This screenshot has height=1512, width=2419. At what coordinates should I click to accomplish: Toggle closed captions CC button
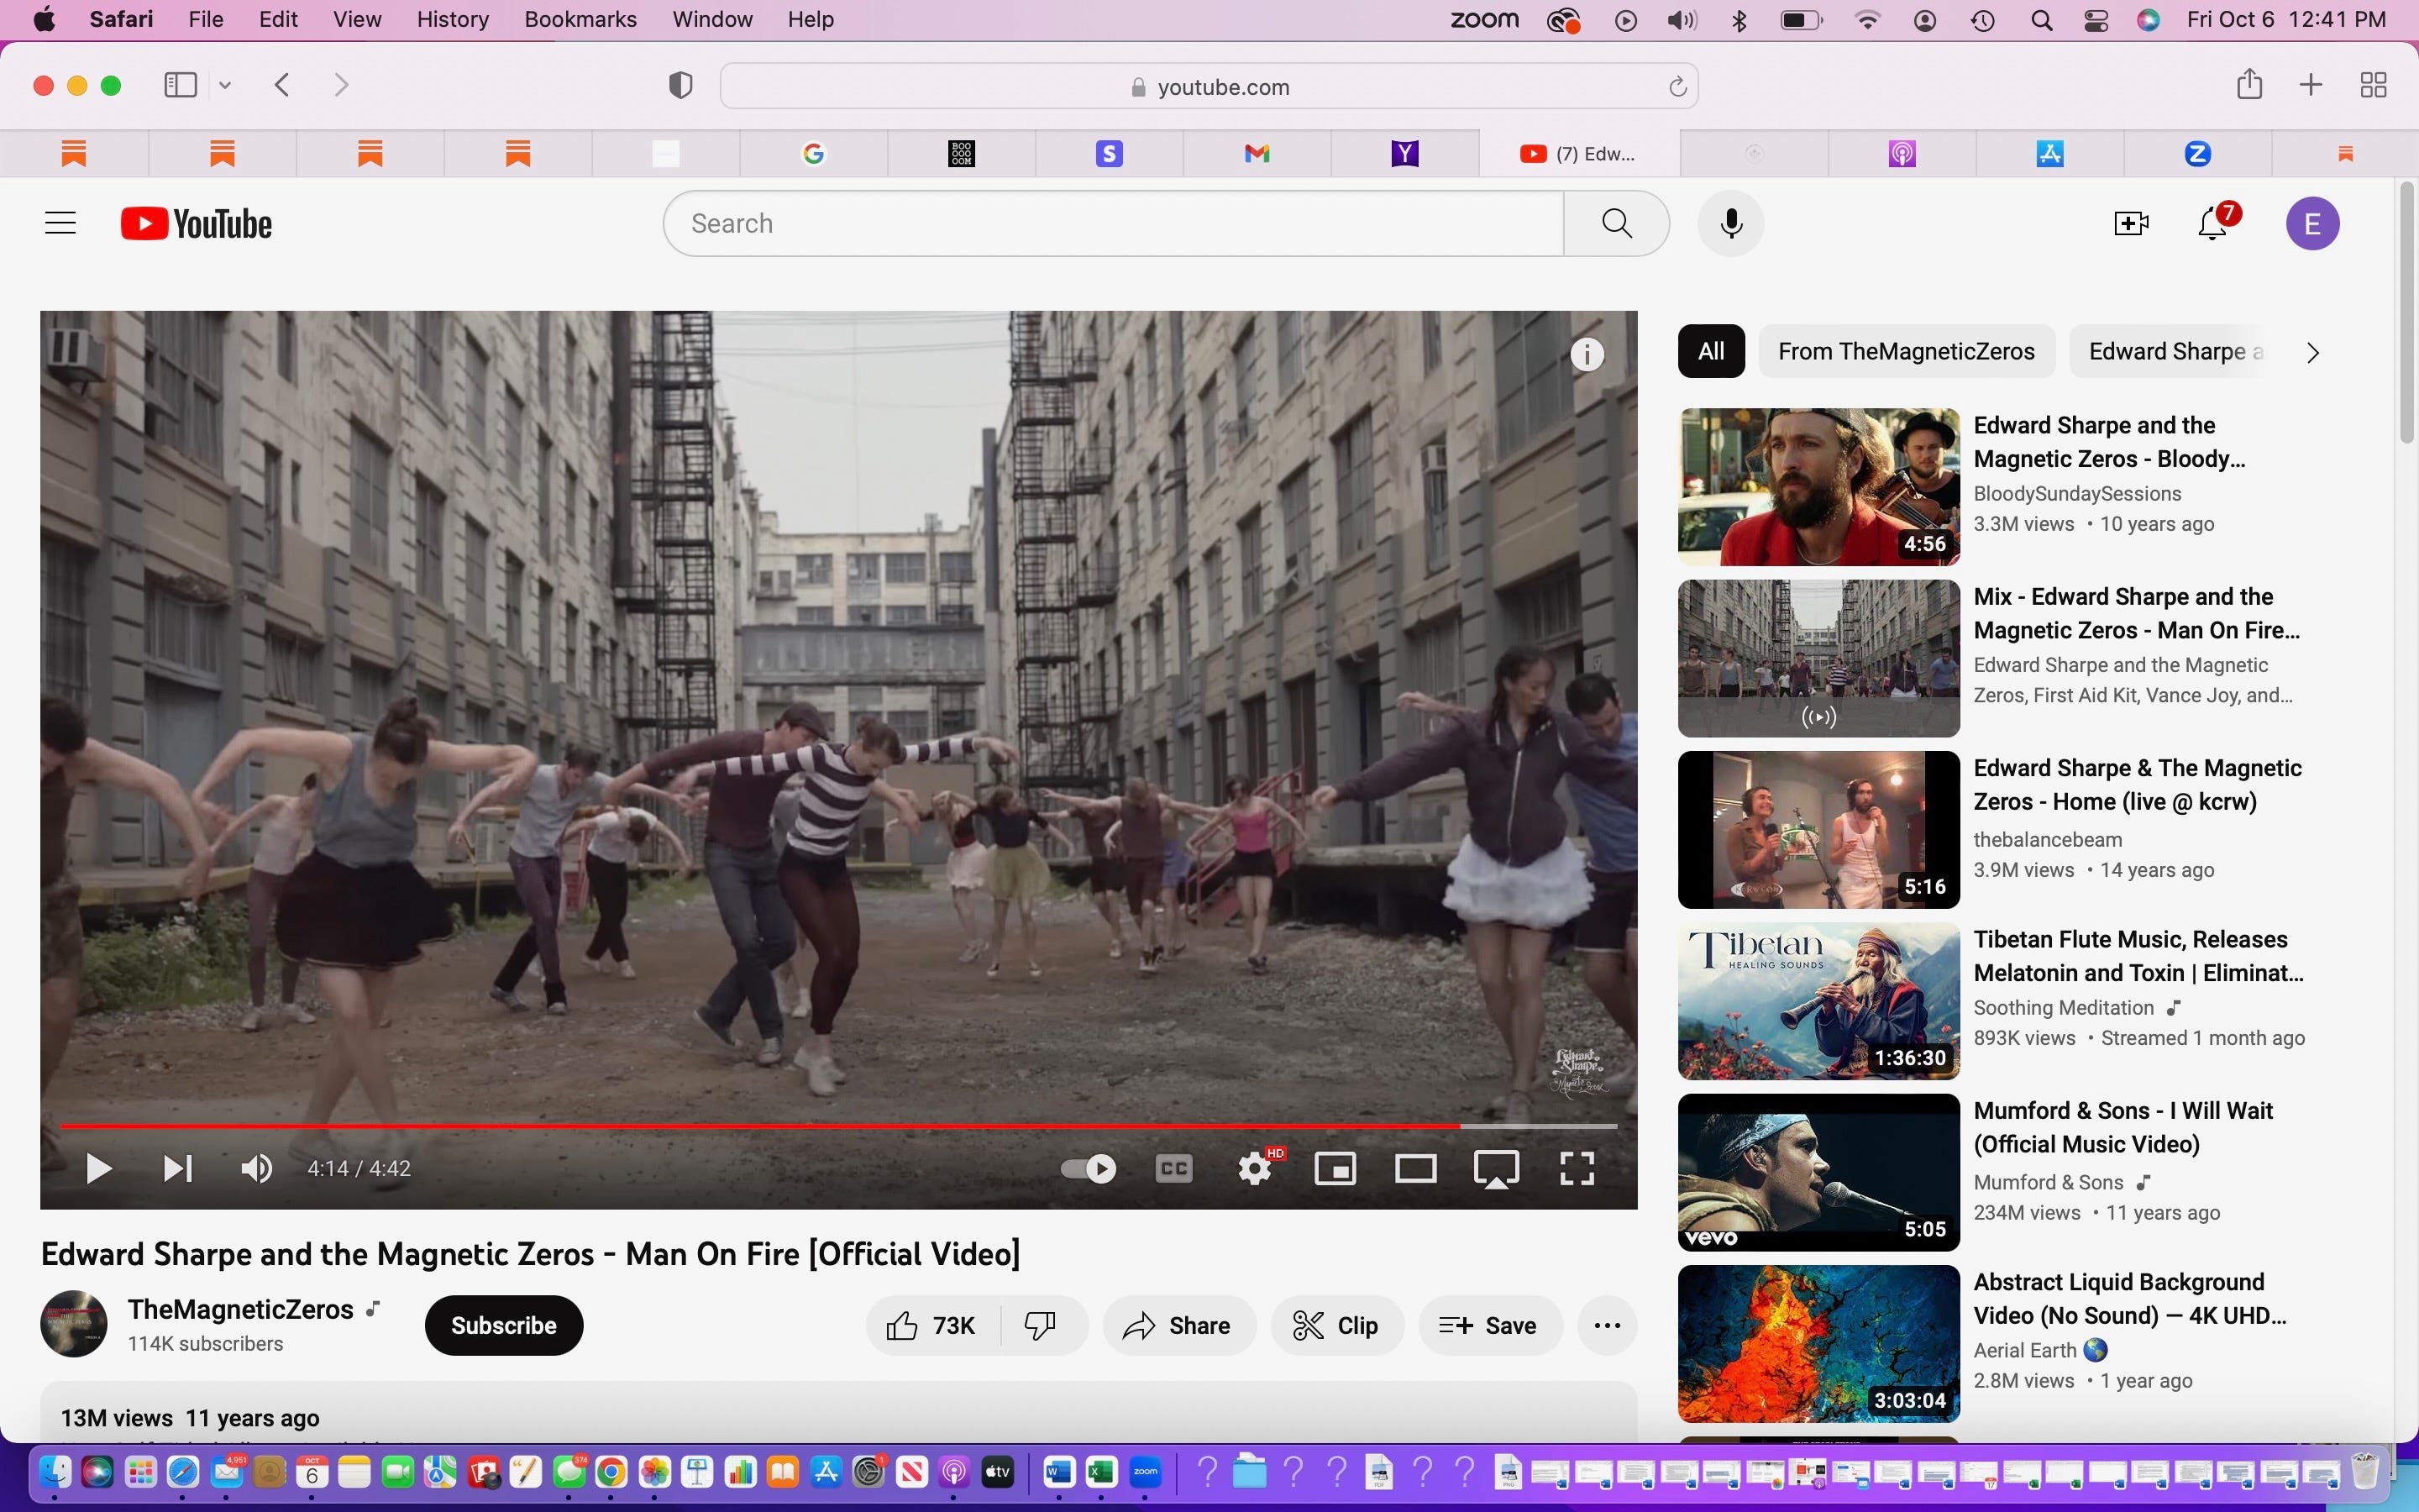(1173, 1168)
